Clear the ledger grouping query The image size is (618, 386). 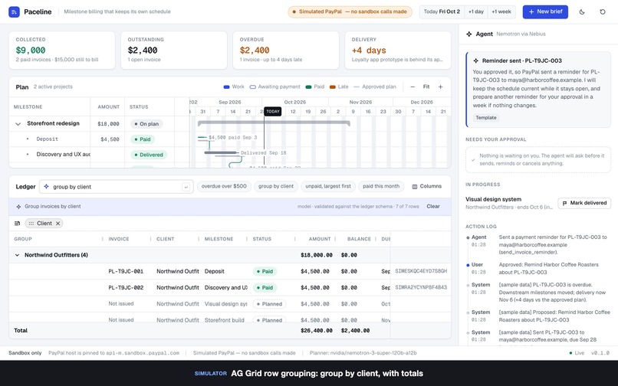pyautogui.click(x=432, y=206)
